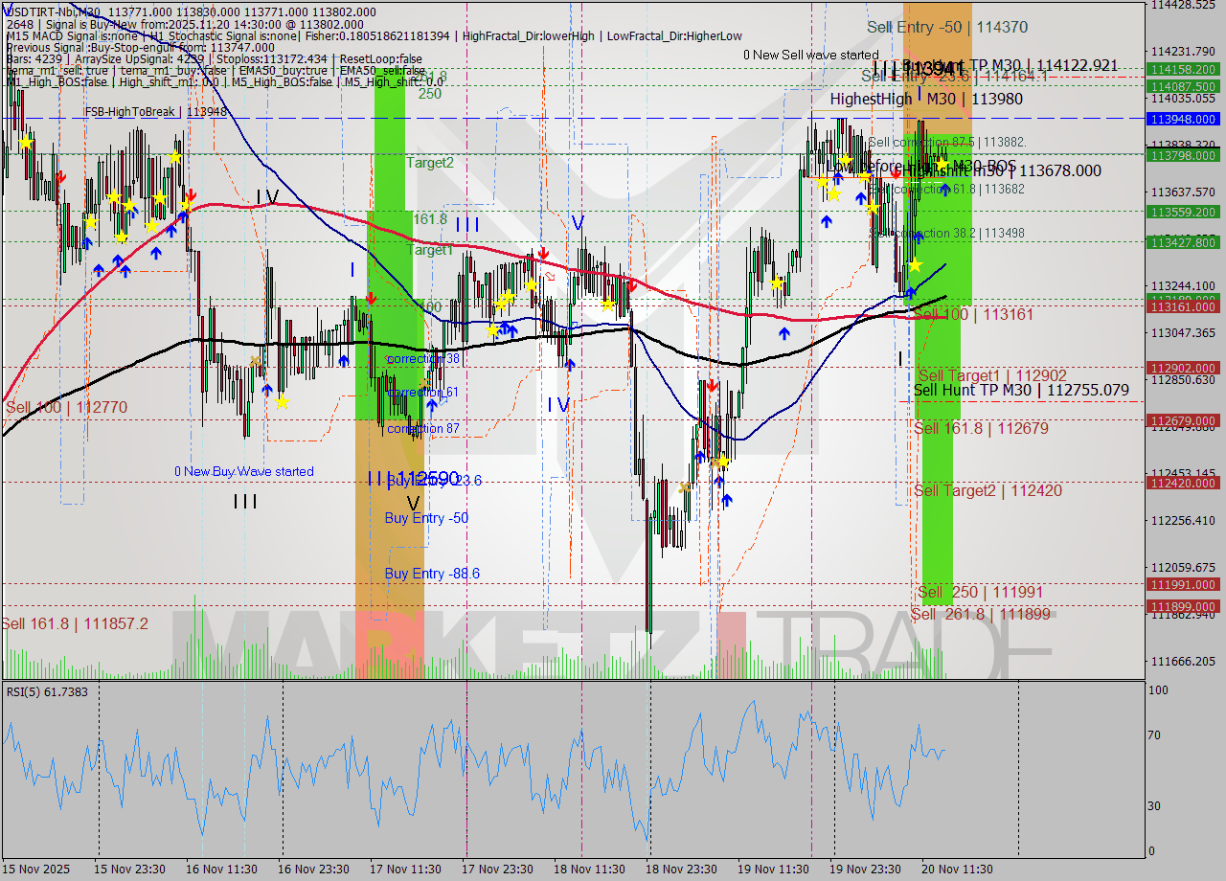Click the 20 Nov 11:30 time axis label
Viewport: 1226px width, 881px height.
click(x=958, y=869)
